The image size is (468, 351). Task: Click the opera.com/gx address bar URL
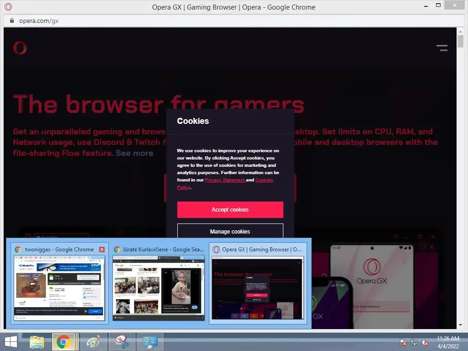point(39,21)
